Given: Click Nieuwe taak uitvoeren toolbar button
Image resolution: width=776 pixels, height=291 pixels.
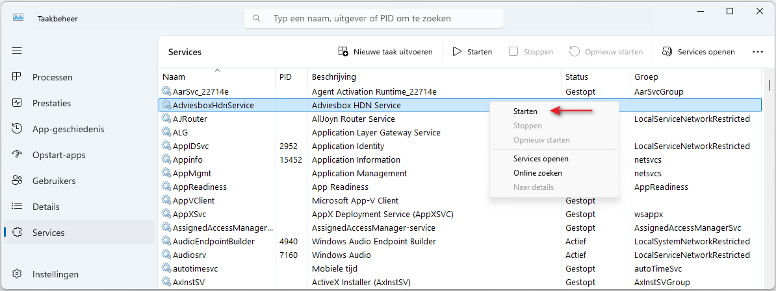Looking at the screenshot, I should click(385, 52).
